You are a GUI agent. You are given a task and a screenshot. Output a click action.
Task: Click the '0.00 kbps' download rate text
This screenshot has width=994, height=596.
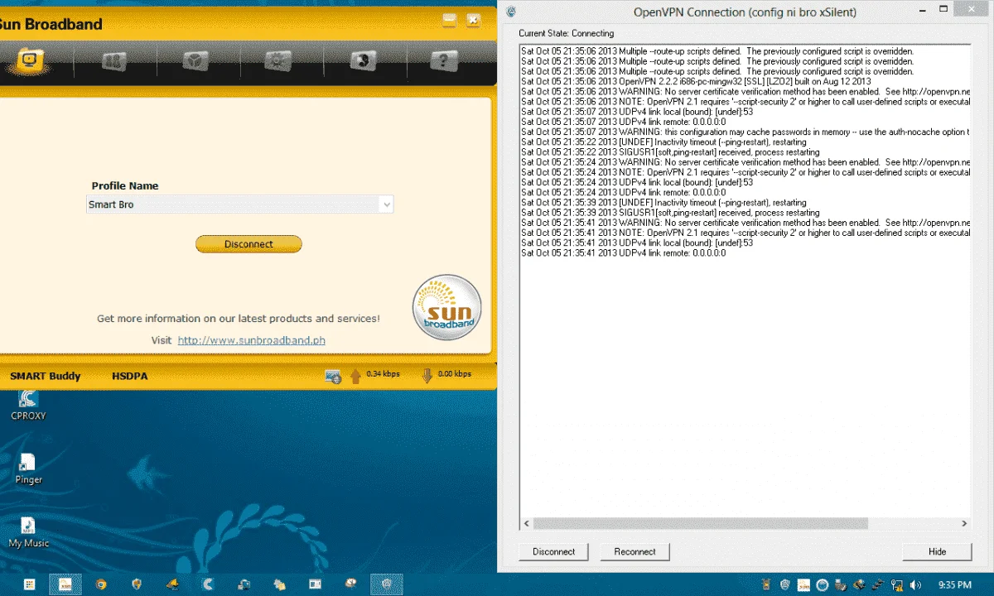[454, 374]
